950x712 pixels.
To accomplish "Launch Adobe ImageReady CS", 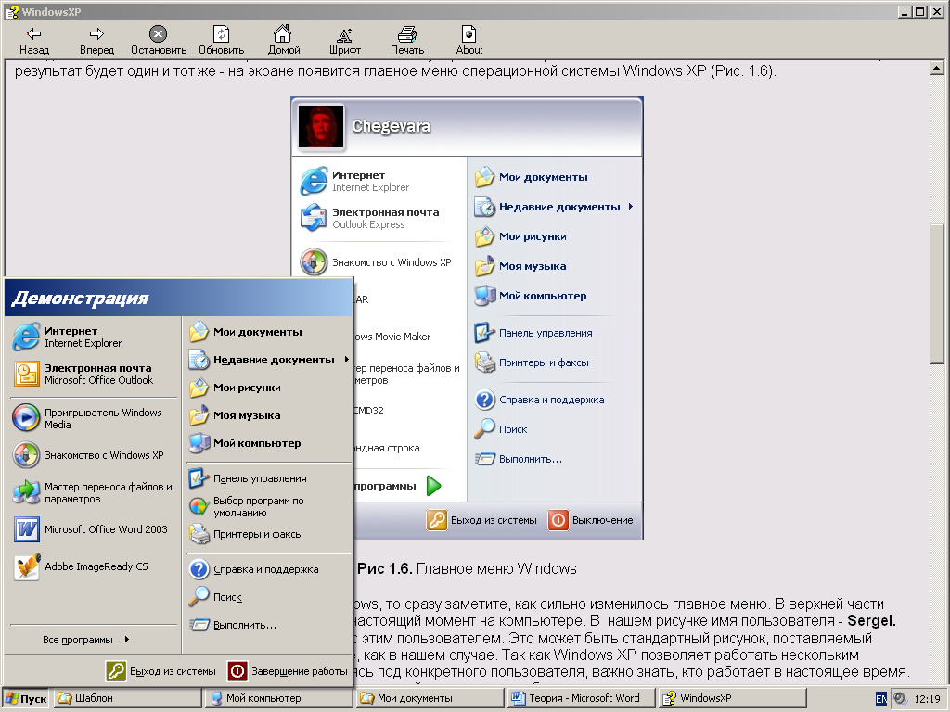I will (x=94, y=566).
